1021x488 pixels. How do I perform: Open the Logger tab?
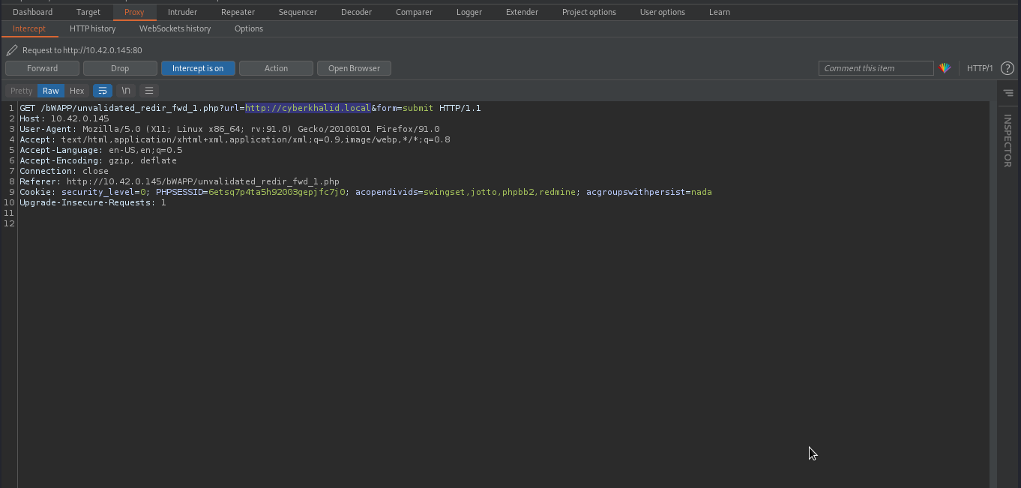pyautogui.click(x=469, y=12)
